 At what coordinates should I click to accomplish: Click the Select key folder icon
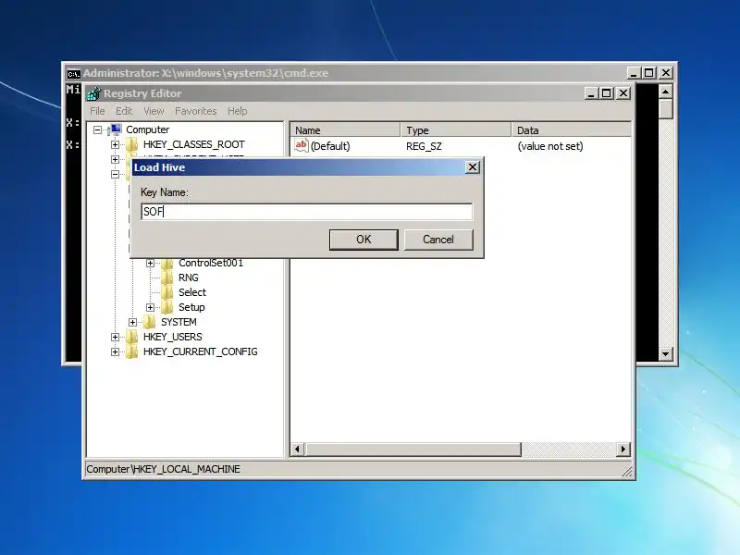[167, 292]
